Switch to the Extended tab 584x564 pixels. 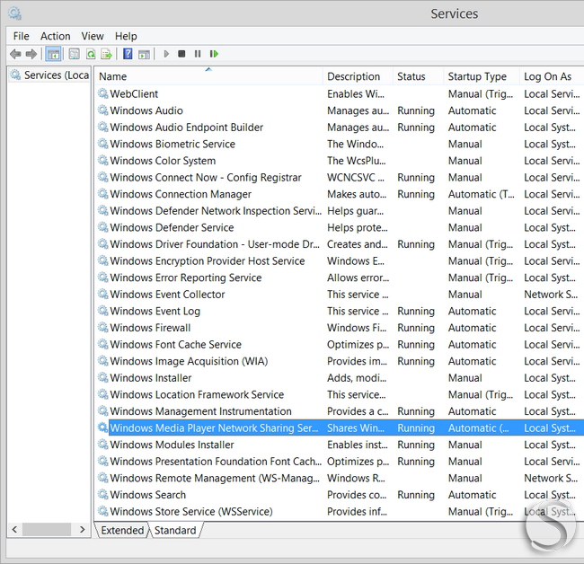(x=122, y=530)
